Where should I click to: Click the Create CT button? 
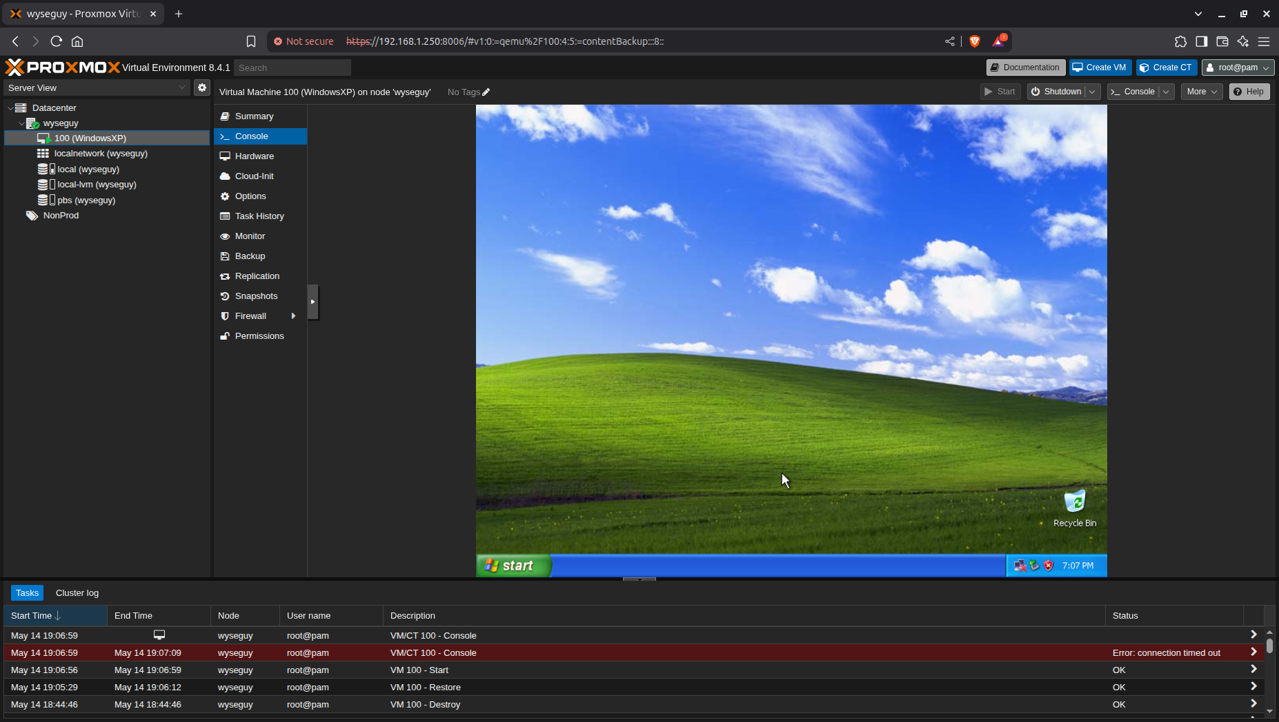tap(1166, 68)
